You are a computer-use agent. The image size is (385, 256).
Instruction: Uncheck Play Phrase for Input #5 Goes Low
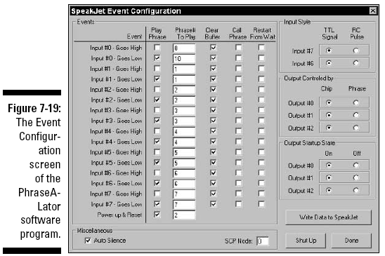[157, 162]
